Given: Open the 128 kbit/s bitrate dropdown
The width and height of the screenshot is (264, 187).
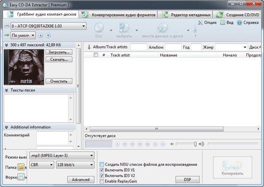Looking at the screenshot, I should click(x=75, y=165).
